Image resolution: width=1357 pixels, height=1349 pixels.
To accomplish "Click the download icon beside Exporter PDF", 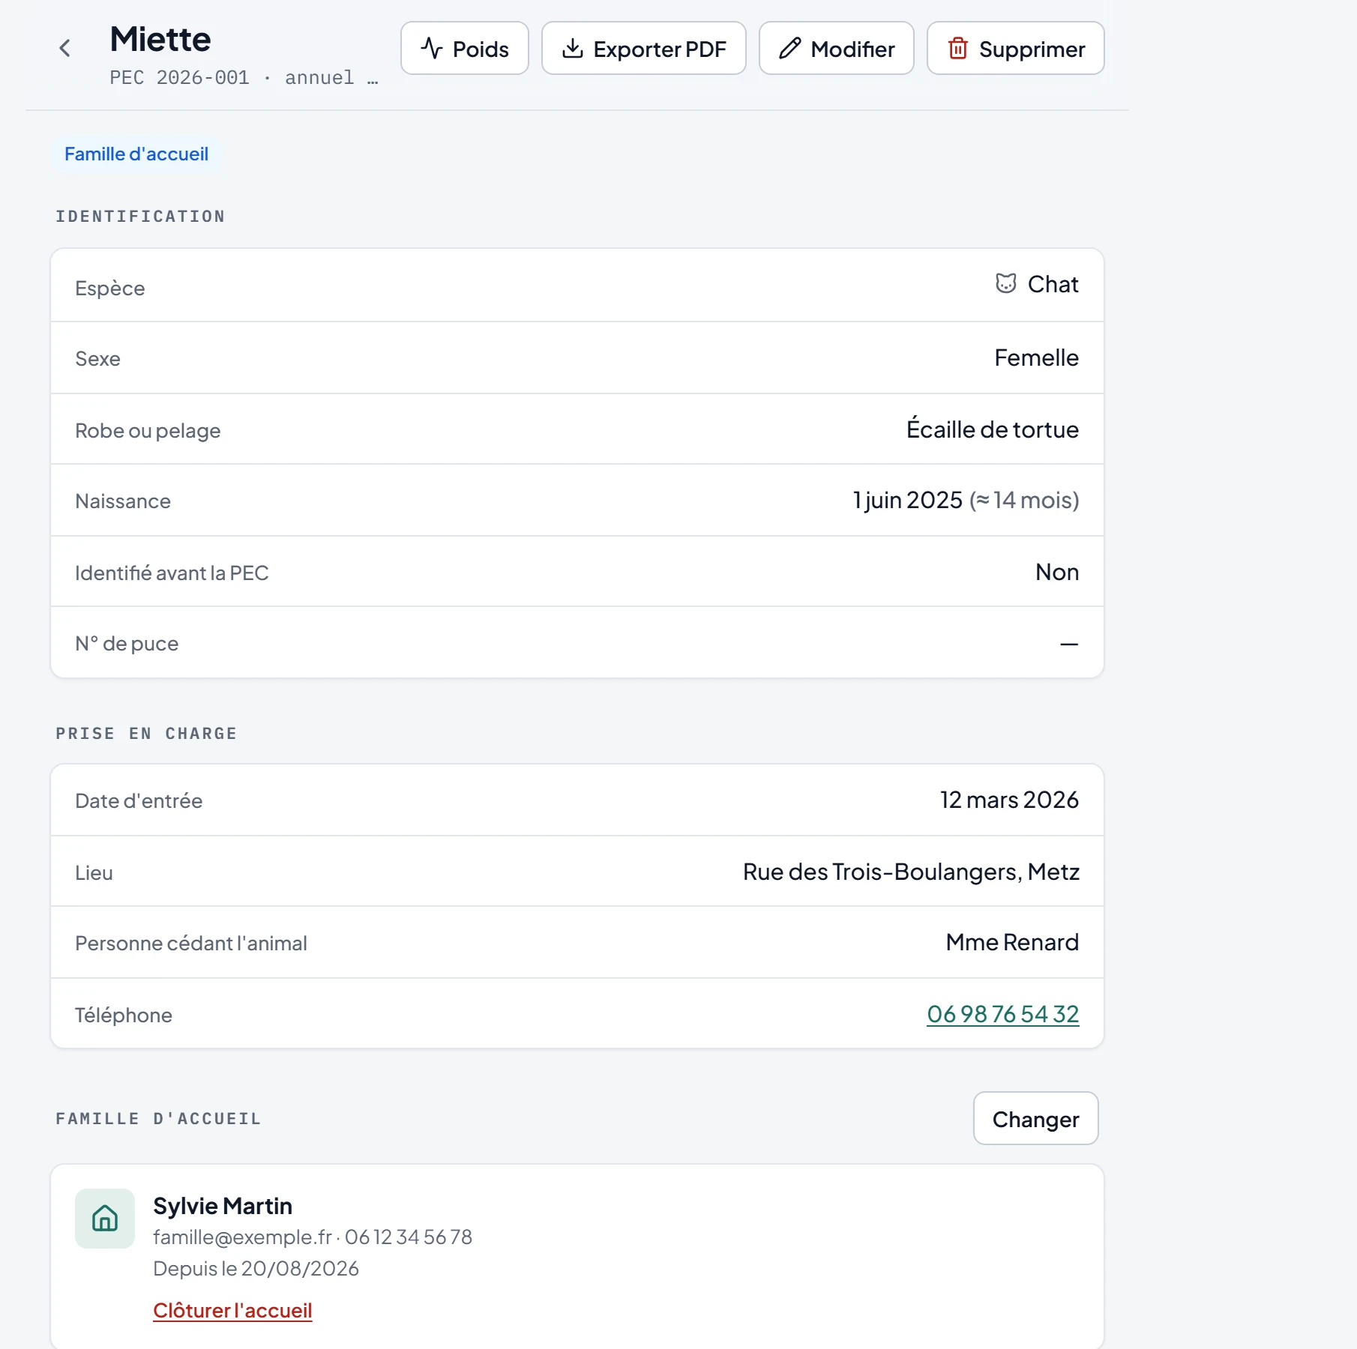I will [x=573, y=49].
